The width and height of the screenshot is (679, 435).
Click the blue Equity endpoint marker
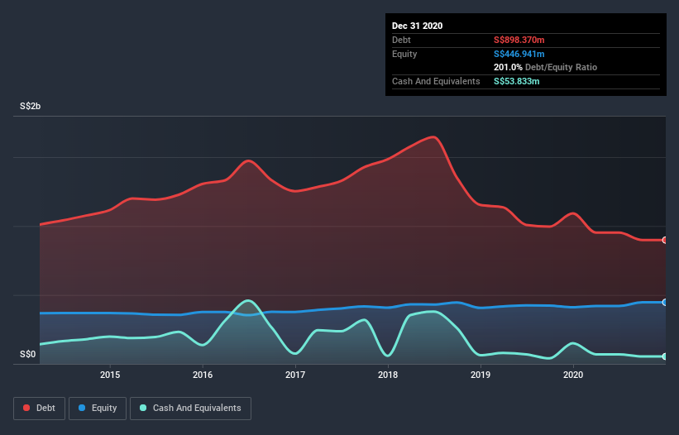pyautogui.click(x=665, y=302)
